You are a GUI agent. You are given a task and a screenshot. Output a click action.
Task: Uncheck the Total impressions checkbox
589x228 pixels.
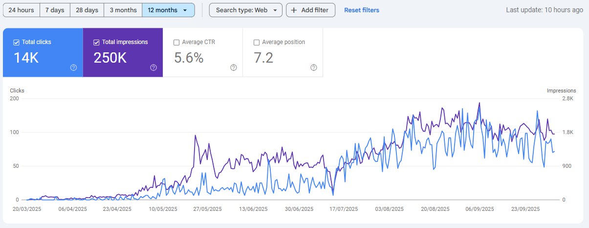point(96,42)
